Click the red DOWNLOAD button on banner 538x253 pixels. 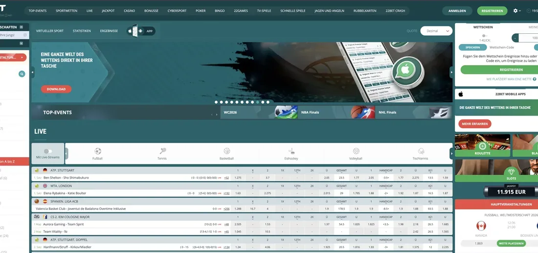tap(56, 89)
